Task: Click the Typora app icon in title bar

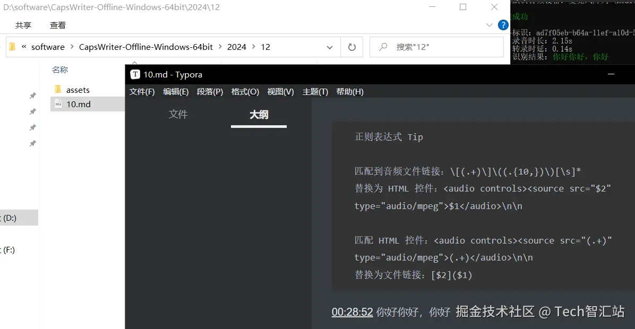Action: (135, 74)
